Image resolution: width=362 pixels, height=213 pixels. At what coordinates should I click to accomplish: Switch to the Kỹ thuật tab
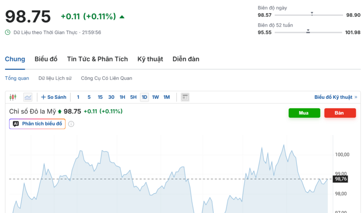click(150, 59)
